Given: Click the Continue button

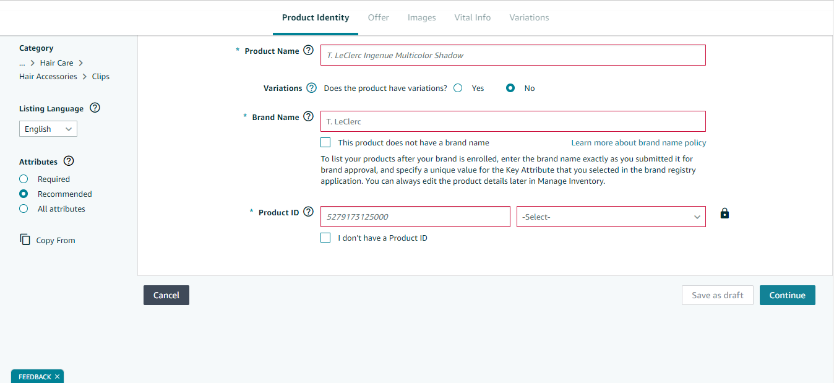Looking at the screenshot, I should point(788,295).
